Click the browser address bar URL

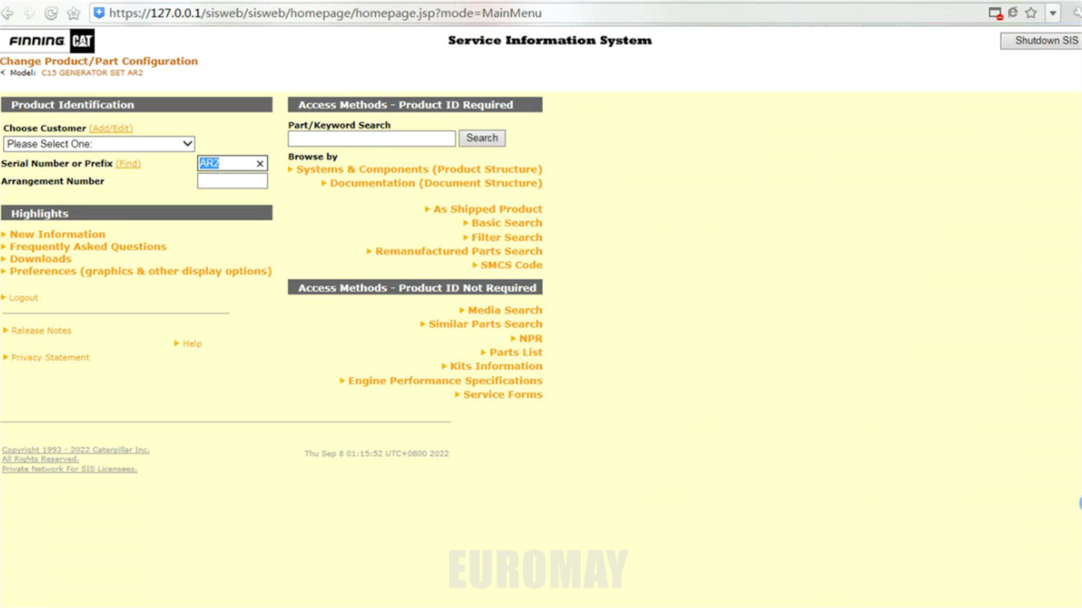click(x=325, y=13)
